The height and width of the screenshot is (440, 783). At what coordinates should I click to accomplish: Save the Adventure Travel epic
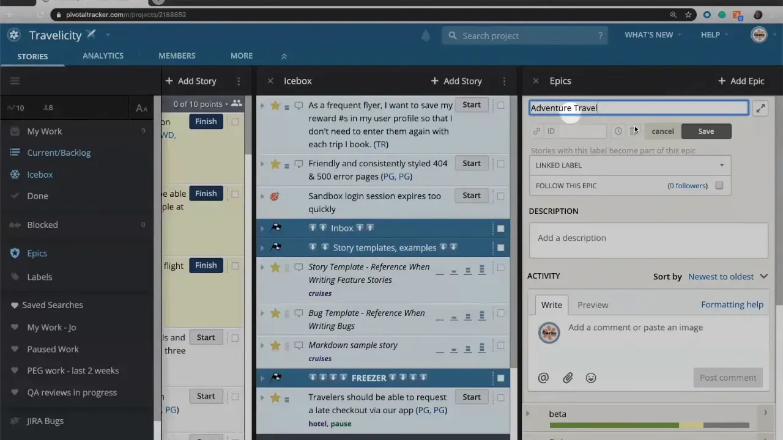(x=706, y=131)
